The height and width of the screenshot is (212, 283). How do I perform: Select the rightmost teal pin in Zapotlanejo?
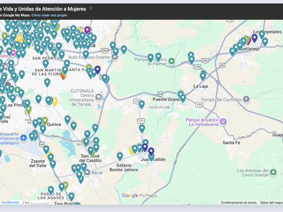(265, 42)
